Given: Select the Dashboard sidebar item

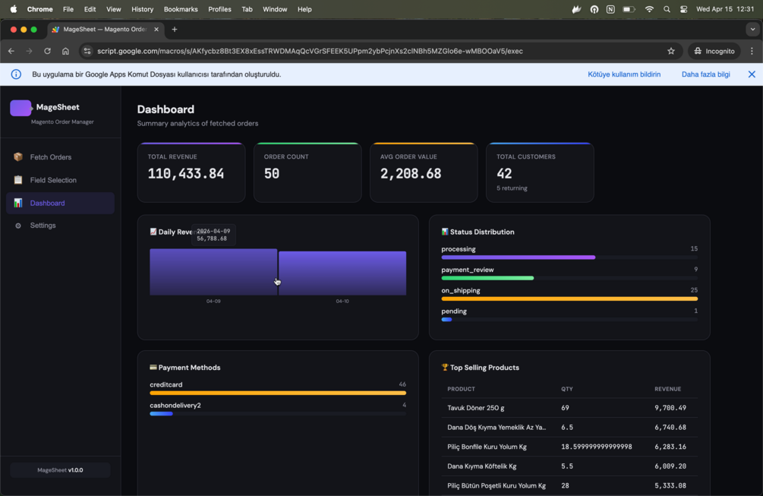Looking at the screenshot, I should (x=60, y=203).
